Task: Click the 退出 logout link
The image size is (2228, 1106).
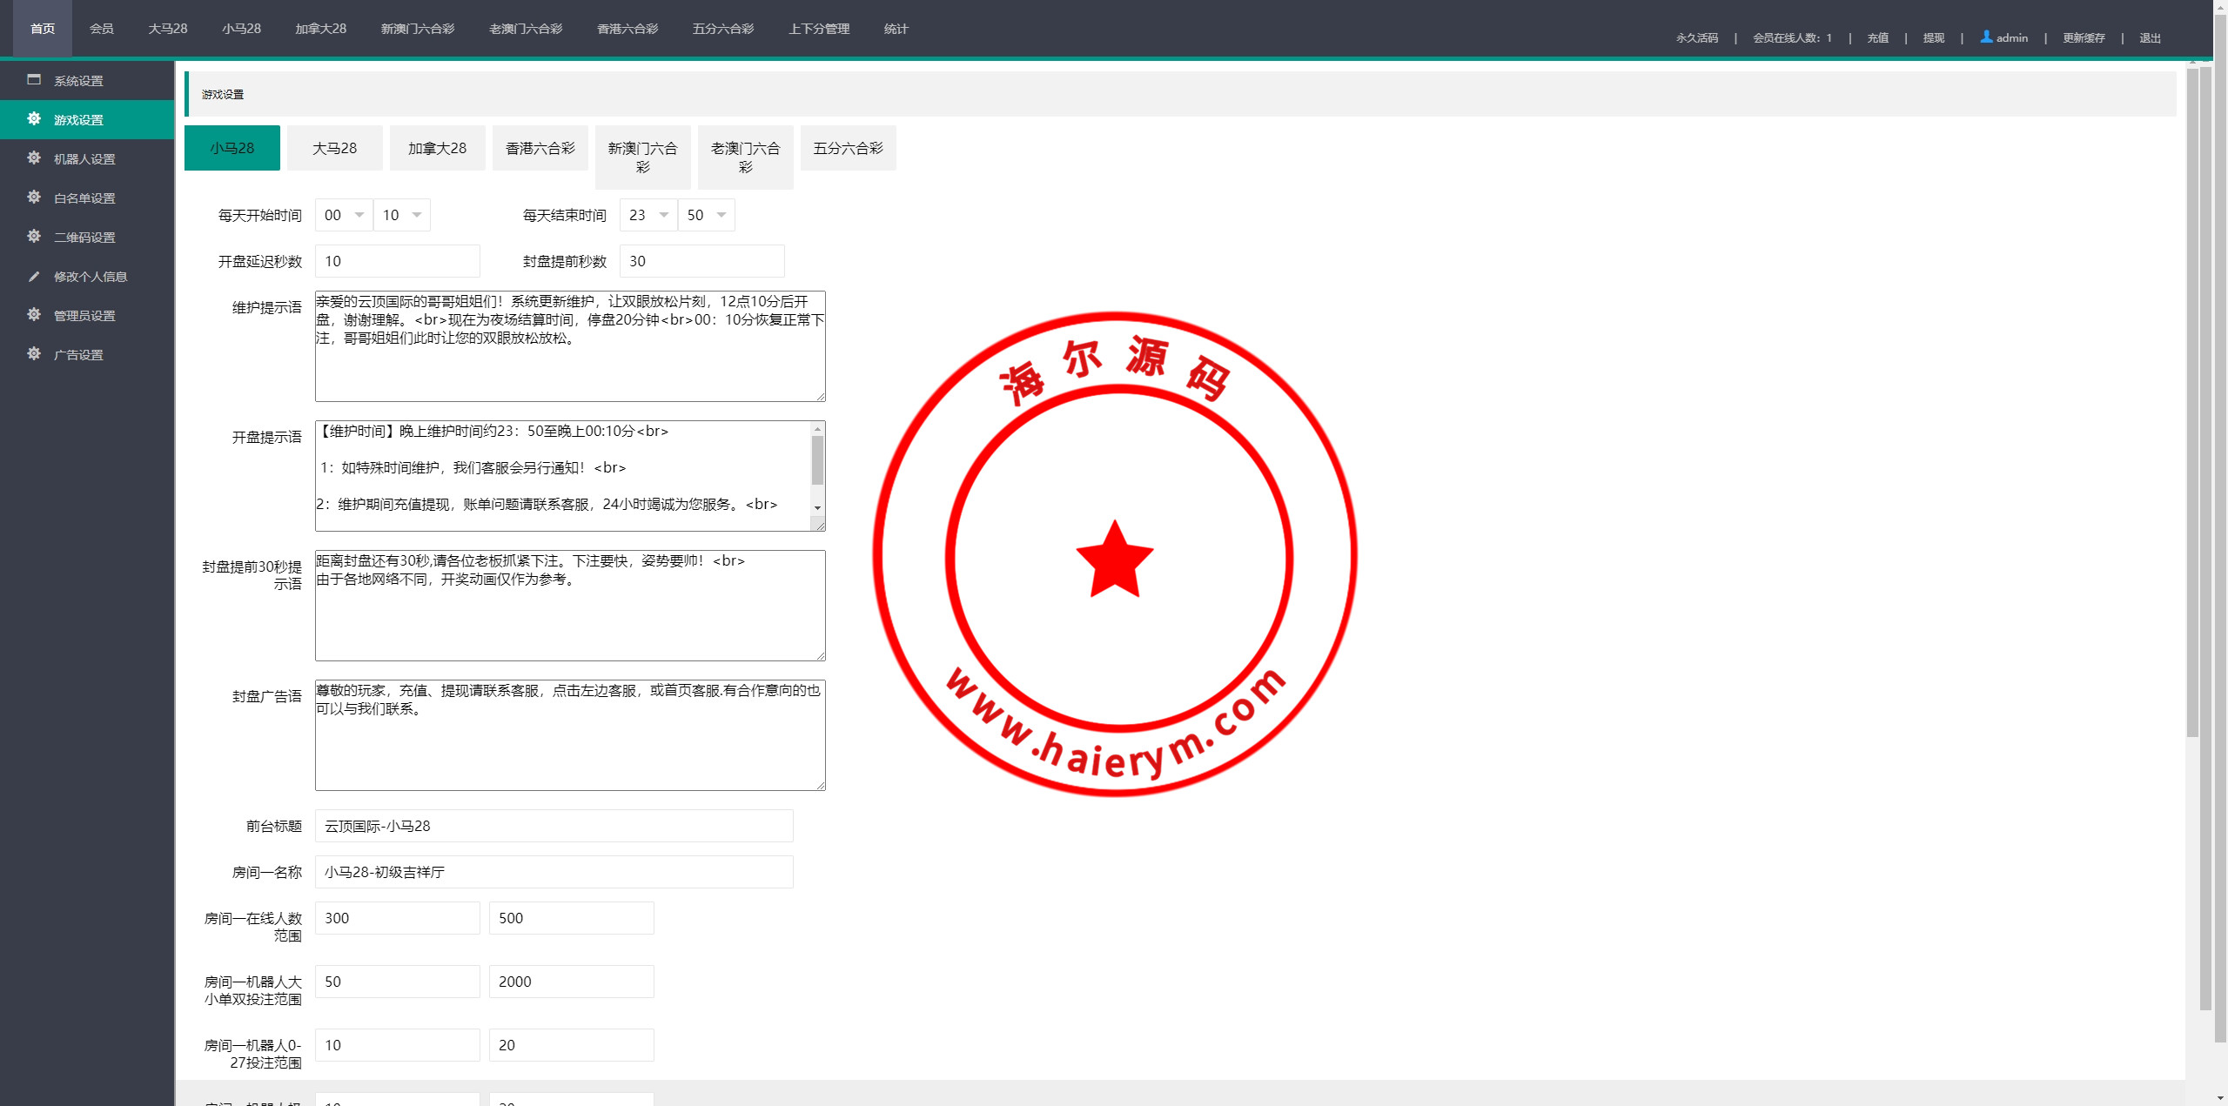Action: coord(2150,37)
